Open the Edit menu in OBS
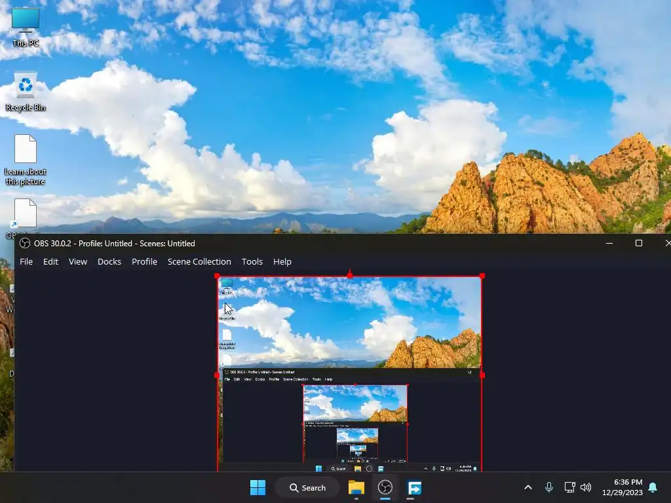This screenshot has height=503, width=671. 50,261
